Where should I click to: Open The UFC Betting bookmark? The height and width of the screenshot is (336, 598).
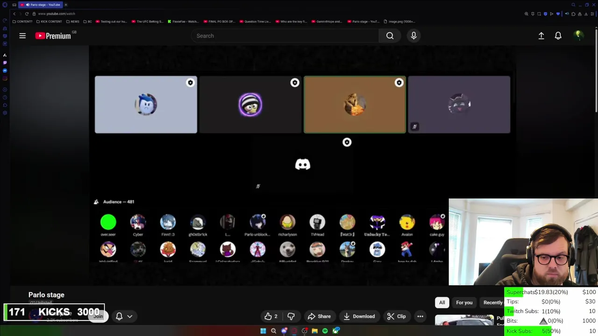[x=148, y=21]
